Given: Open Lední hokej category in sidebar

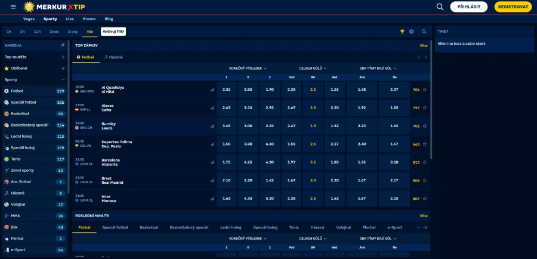Looking at the screenshot, I should coord(35,136).
